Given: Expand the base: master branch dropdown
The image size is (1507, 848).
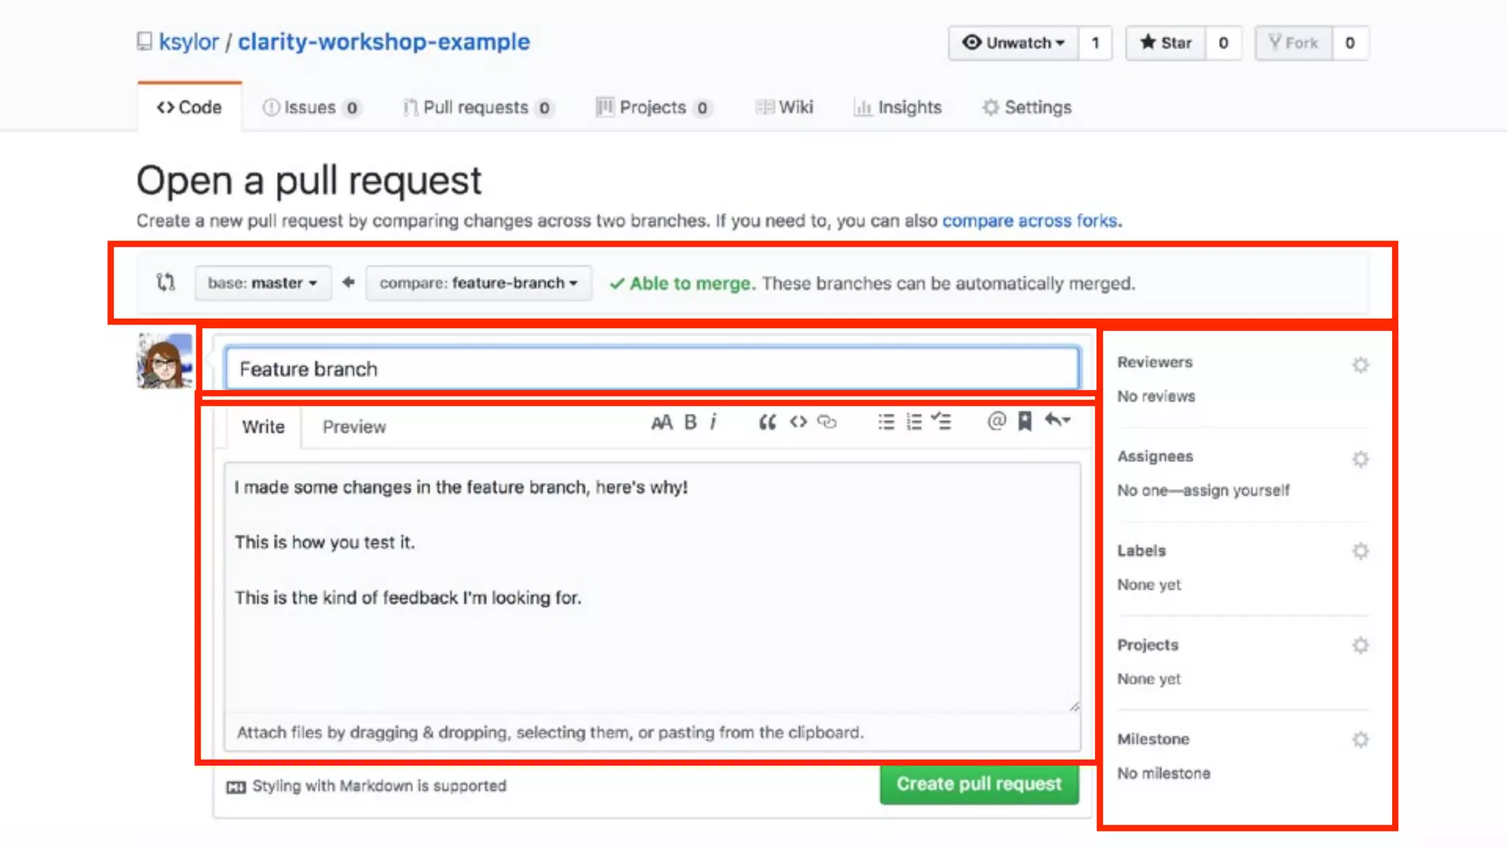Looking at the screenshot, I should (262, 283).
